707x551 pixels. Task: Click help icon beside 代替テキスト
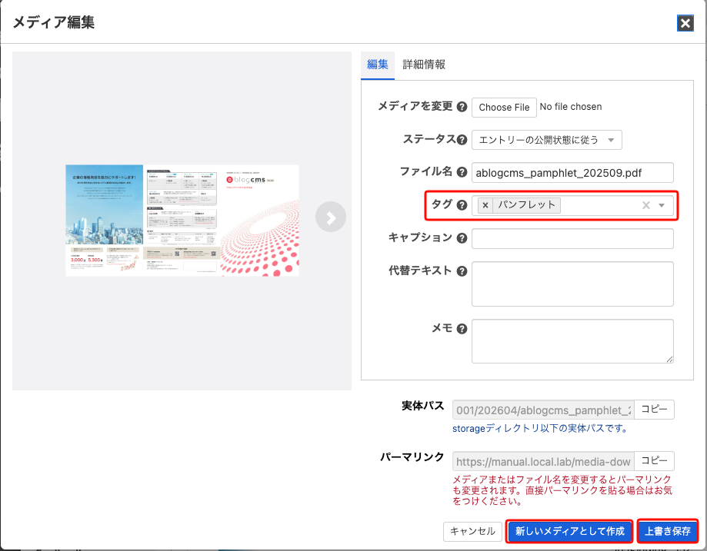[x=462, y=271]
